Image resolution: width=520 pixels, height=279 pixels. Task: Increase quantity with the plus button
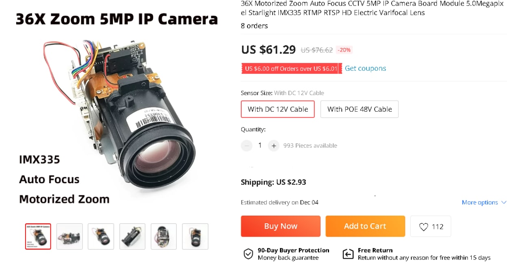[274, 145]
